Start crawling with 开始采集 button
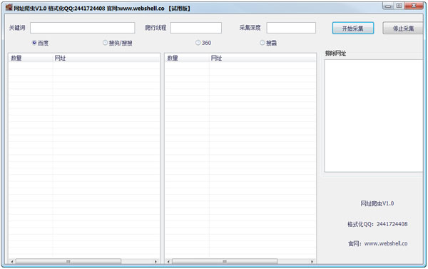428x269 pixels. pos(353,28)
